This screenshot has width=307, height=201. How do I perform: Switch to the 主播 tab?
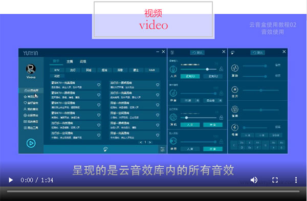tap(70, 61)
